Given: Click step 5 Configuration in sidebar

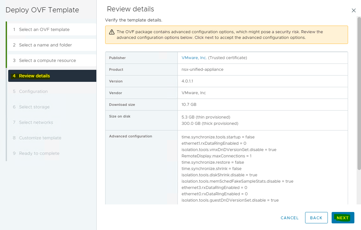Looking at the screenshot, I should point(33,91).
